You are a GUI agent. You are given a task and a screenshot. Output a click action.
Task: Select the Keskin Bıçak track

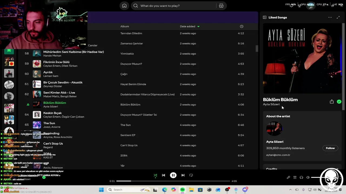pyautogui.click(x=52, y=113)
